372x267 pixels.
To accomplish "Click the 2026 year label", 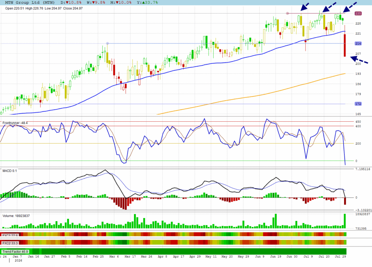I will [x=18, y=260].
